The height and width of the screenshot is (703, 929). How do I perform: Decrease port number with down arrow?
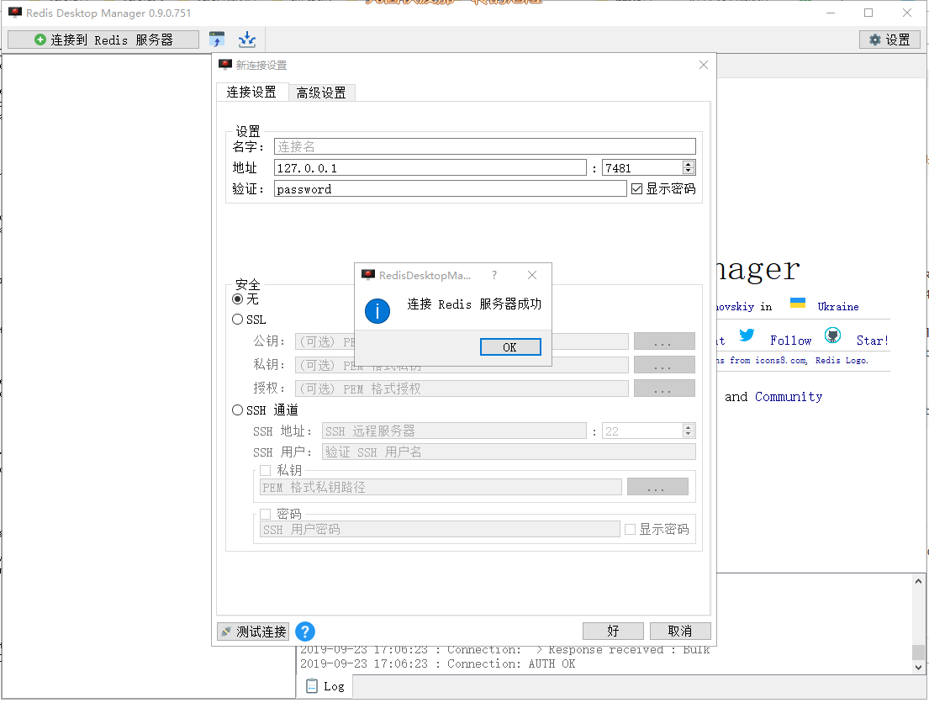689,172
